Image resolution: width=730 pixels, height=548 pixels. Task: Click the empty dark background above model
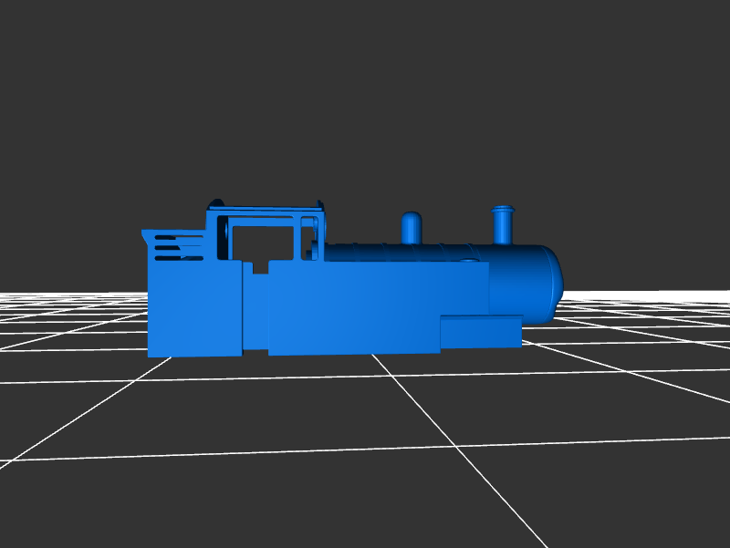pyautogui.click(x=365, y=91)
